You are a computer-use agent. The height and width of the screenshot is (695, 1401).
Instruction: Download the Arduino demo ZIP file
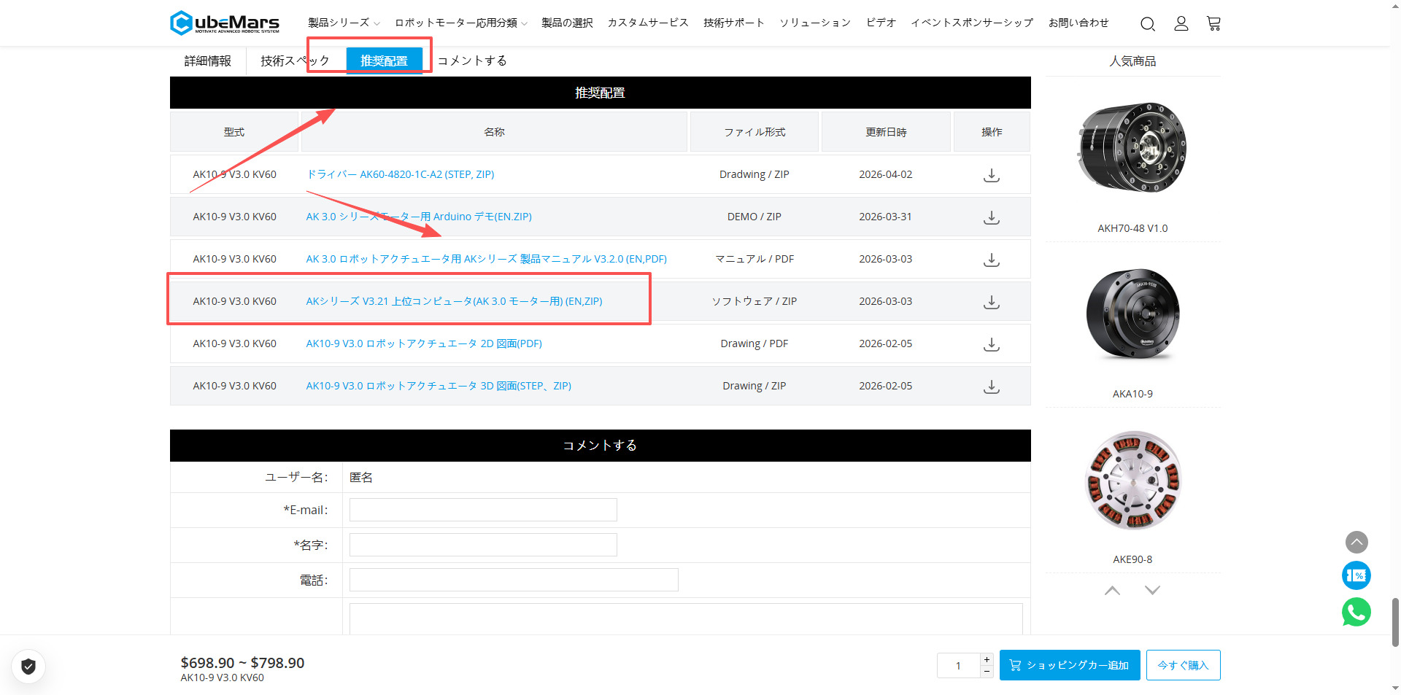click(991, 217)
